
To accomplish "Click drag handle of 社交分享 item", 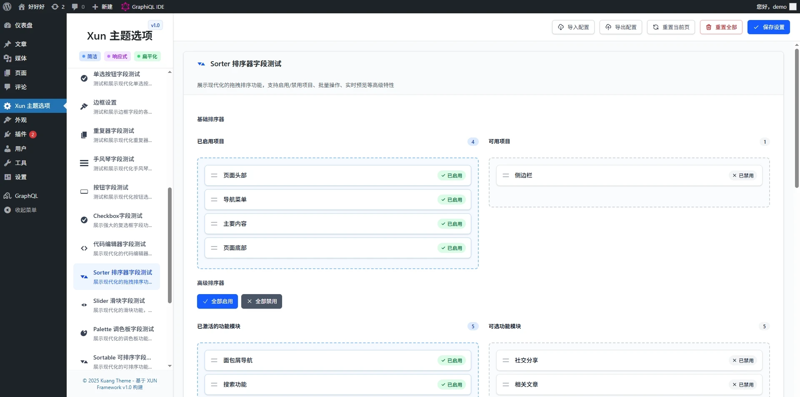I will tap(506, 361).
